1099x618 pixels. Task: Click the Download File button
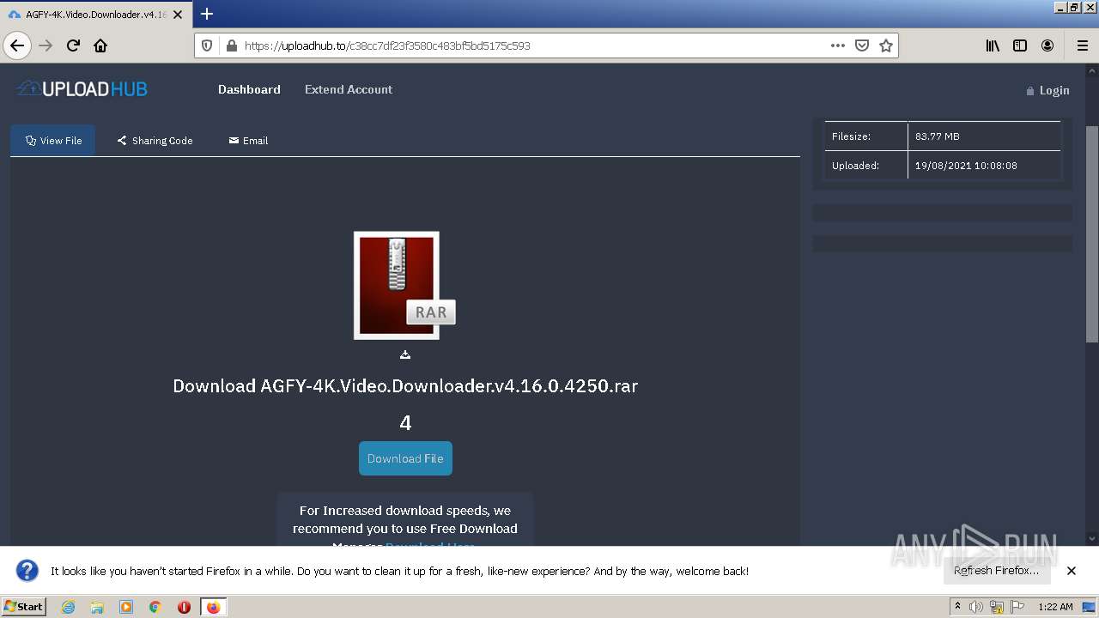[x=405, y=458]
